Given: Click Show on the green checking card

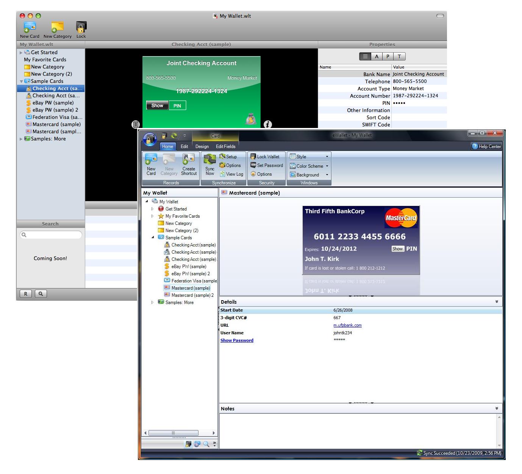Looking at the screenshot, I should (157, 106).
